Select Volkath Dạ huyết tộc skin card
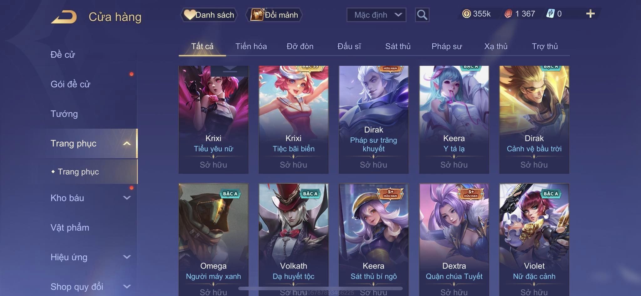 294,240
